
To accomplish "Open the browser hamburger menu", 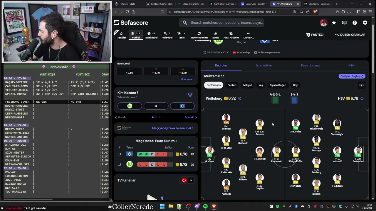I will (370, 12).
